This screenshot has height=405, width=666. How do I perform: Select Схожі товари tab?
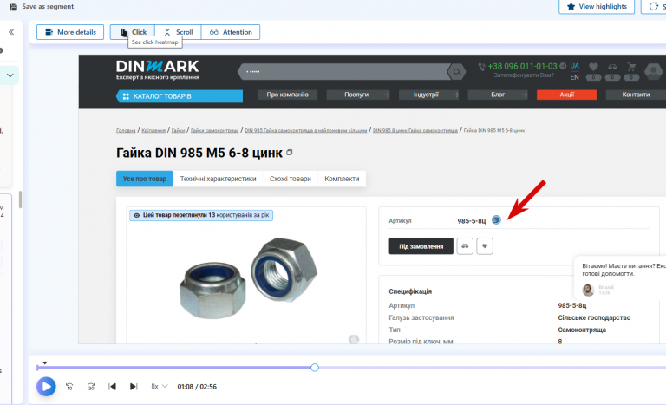click(x=291, y=179)
